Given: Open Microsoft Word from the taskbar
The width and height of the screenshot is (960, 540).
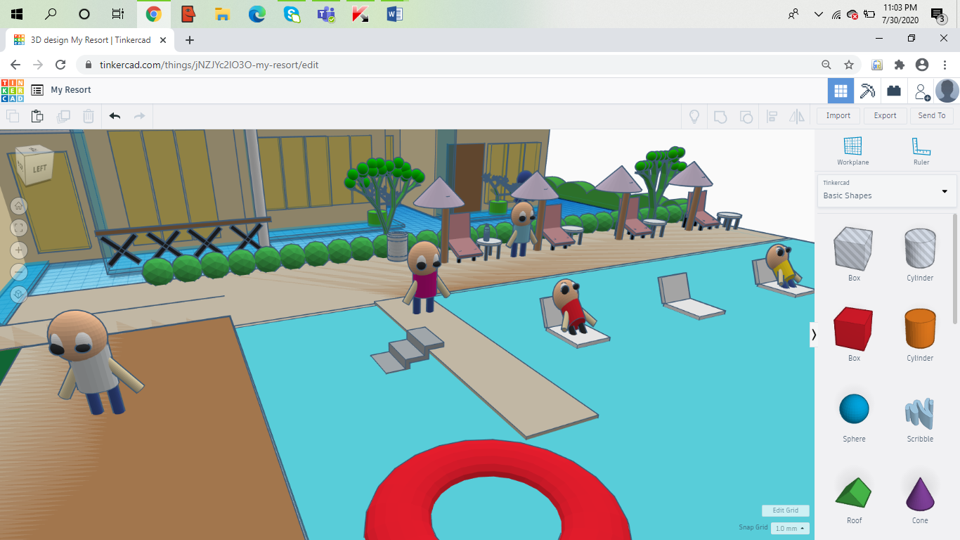Looking at the screenshot, I should 394,14.
